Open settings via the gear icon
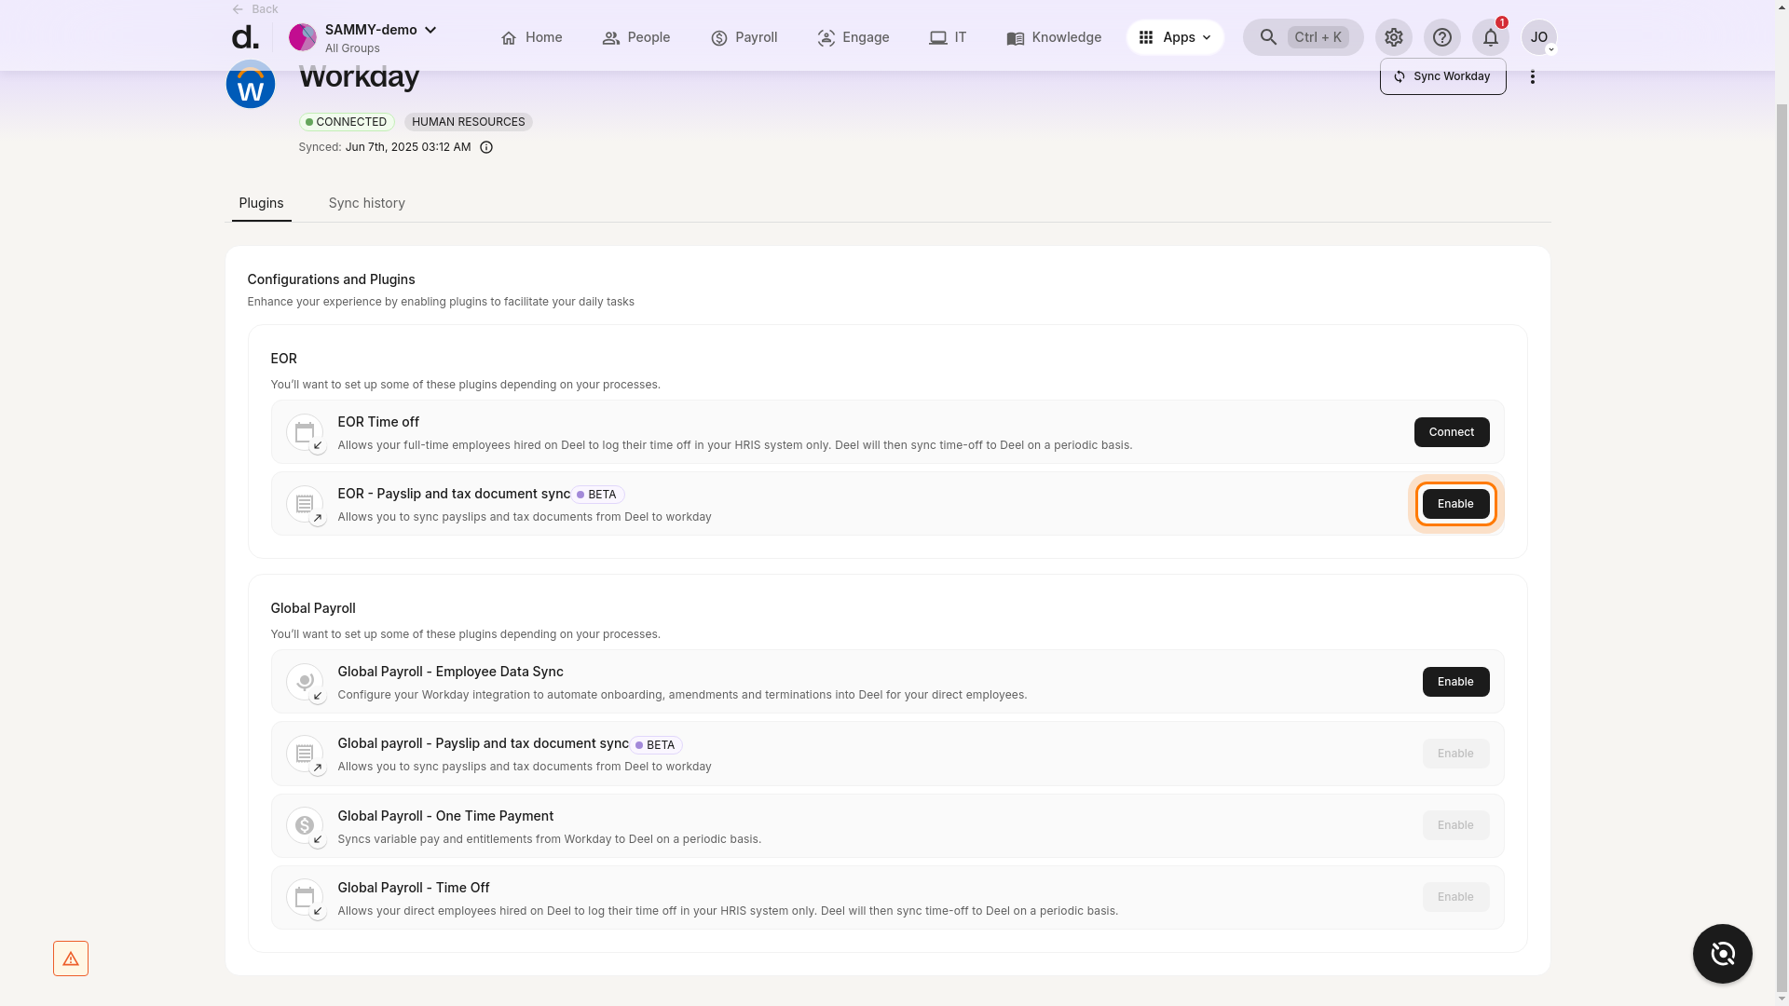 [x=1393, y=37]
